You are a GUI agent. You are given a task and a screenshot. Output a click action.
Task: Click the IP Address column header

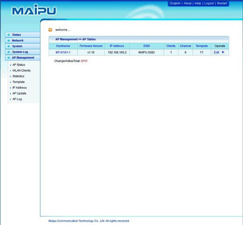click(117, 46)
